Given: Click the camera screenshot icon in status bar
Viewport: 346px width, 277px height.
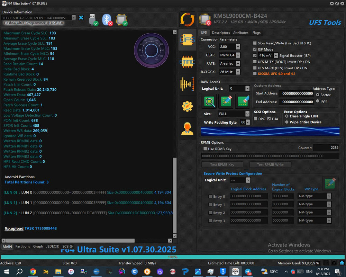Looking at the screenshot, I should pyautogui.click(x=334, y=263).
